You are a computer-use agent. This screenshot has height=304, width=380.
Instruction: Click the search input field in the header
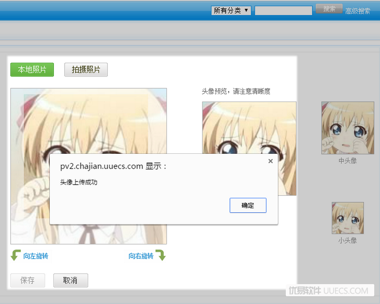[x=283, y=10]
